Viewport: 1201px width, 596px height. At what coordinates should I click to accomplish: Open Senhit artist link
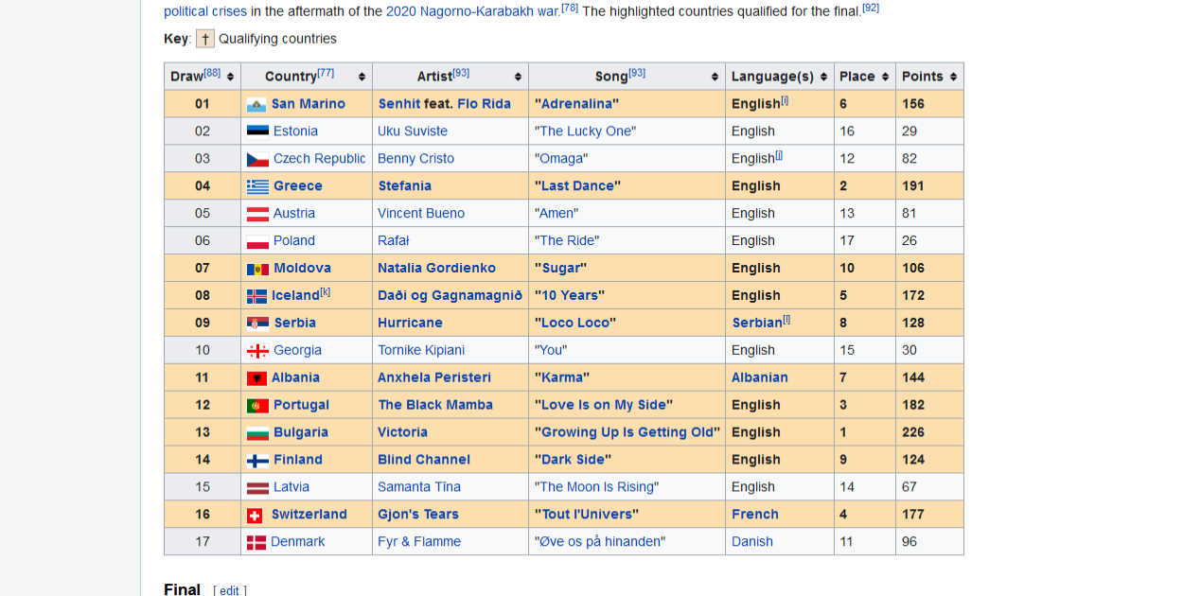pyautogui.click(x=399, y=104)
